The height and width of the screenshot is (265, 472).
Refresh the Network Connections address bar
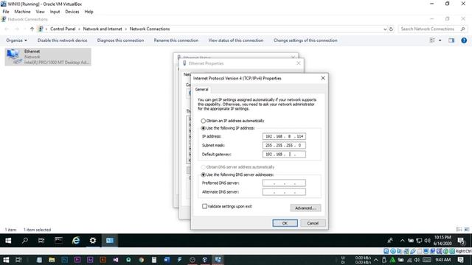(x=391, y=29)
